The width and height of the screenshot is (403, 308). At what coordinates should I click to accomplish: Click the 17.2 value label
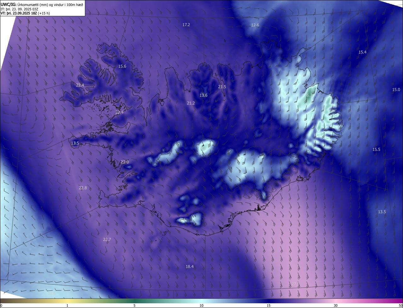(x=186, y=25)
